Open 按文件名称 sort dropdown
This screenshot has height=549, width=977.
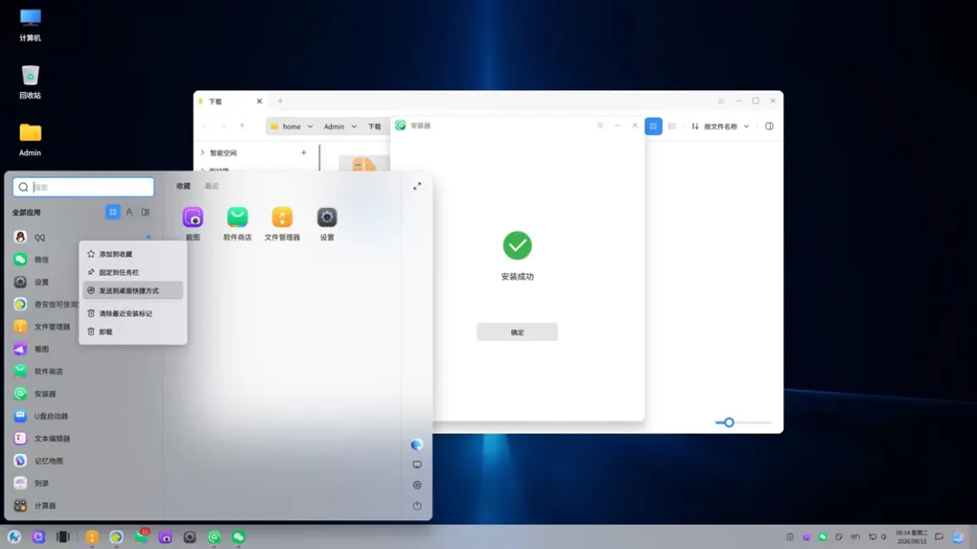coord(720,127)
